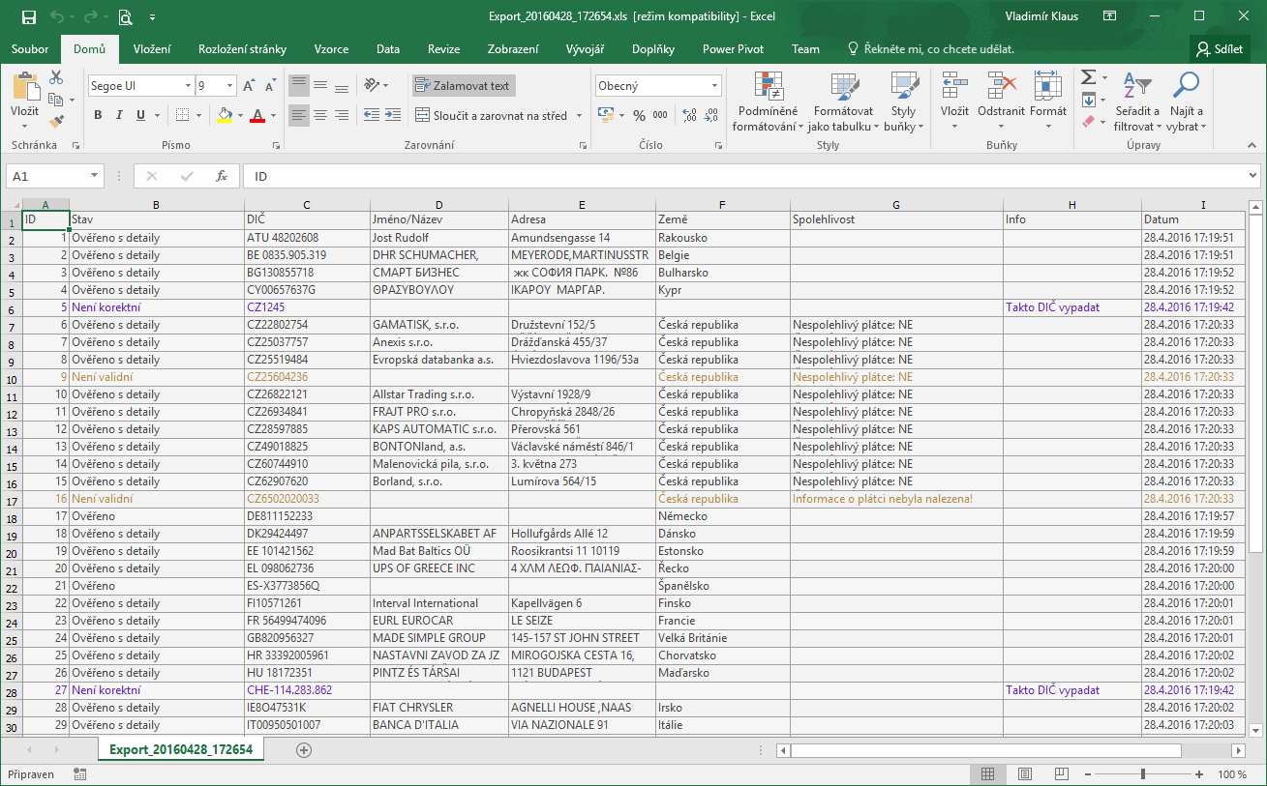Click the Sdílet share button
Image resolution: width=1267 pixels, height=786 pixels.
point(1220,49)
